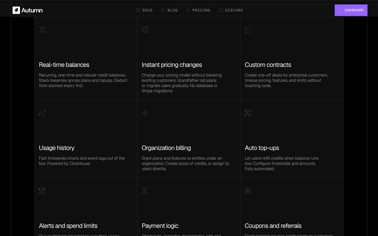This screenshot has height=236, width=378.
Task: Click the dotted icon beside Blog
Action: click(163, 10)
